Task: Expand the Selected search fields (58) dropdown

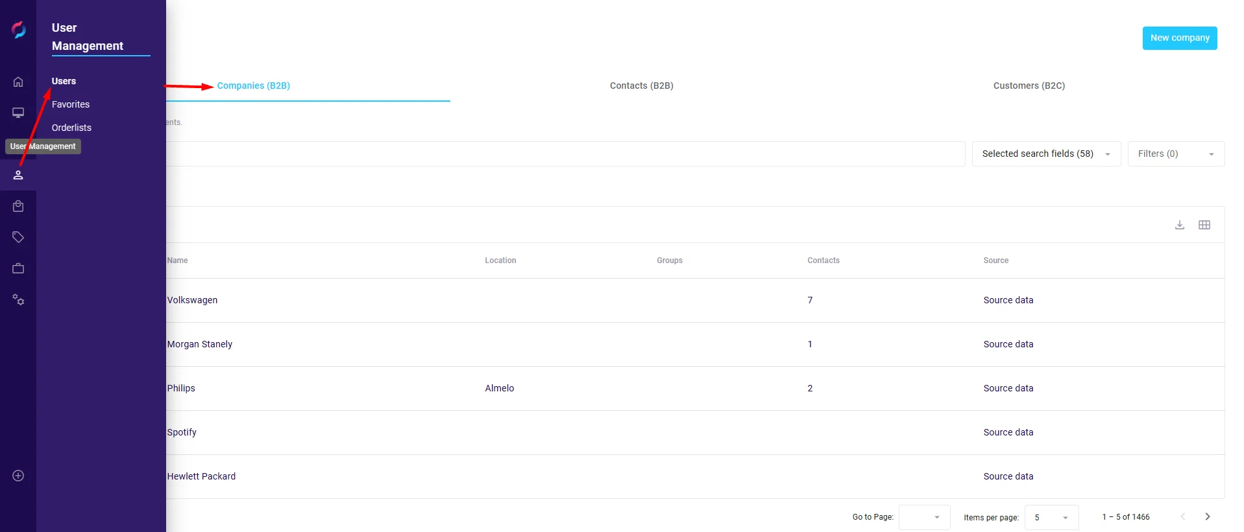Action: (x=1046, y=154)
